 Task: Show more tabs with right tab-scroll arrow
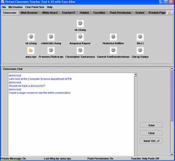pos(172,13)
